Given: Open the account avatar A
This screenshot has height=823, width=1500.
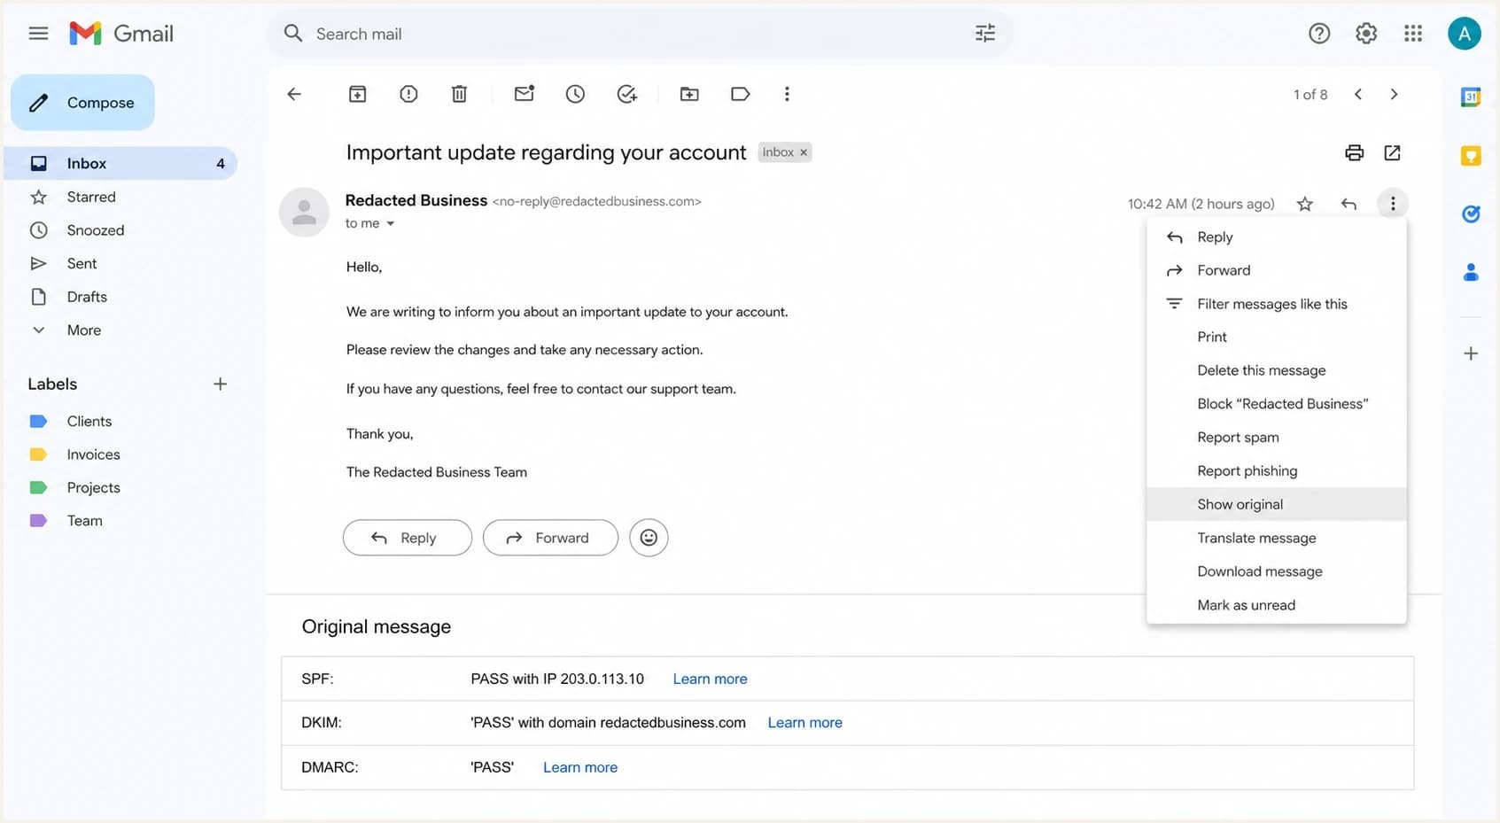Looking at the screenshot, I should 1465,34.
